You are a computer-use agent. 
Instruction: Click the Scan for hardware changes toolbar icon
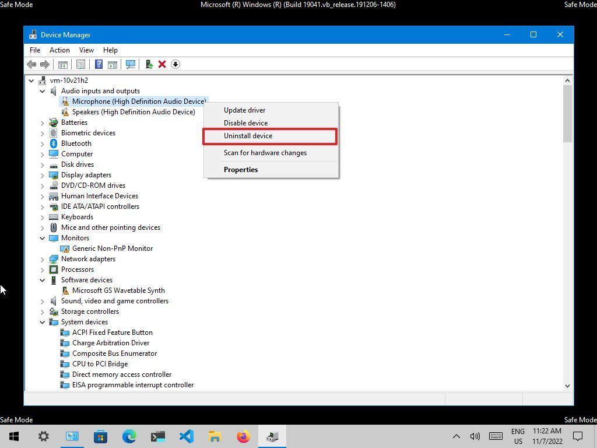point(130,64)
